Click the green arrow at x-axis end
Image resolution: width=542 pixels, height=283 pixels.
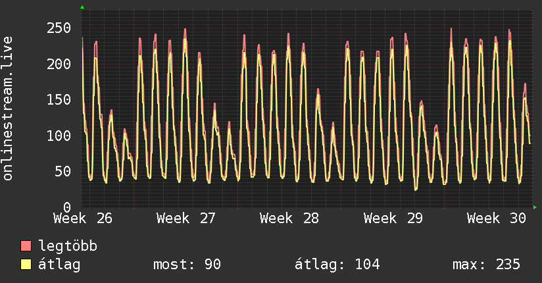[x=535, y=207]
